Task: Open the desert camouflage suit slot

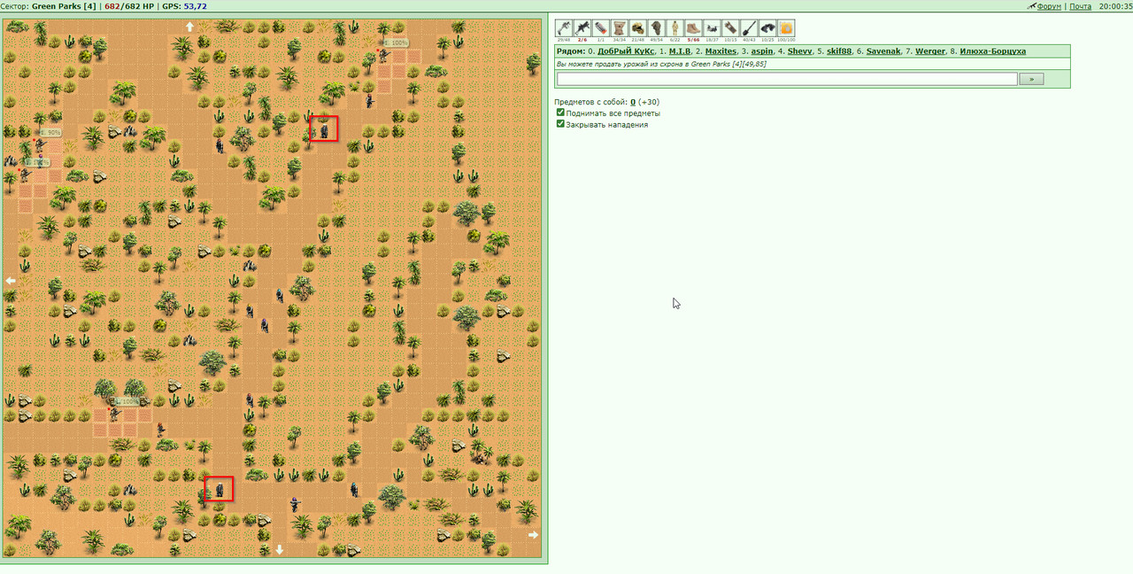Action: [x=674, y=28]
